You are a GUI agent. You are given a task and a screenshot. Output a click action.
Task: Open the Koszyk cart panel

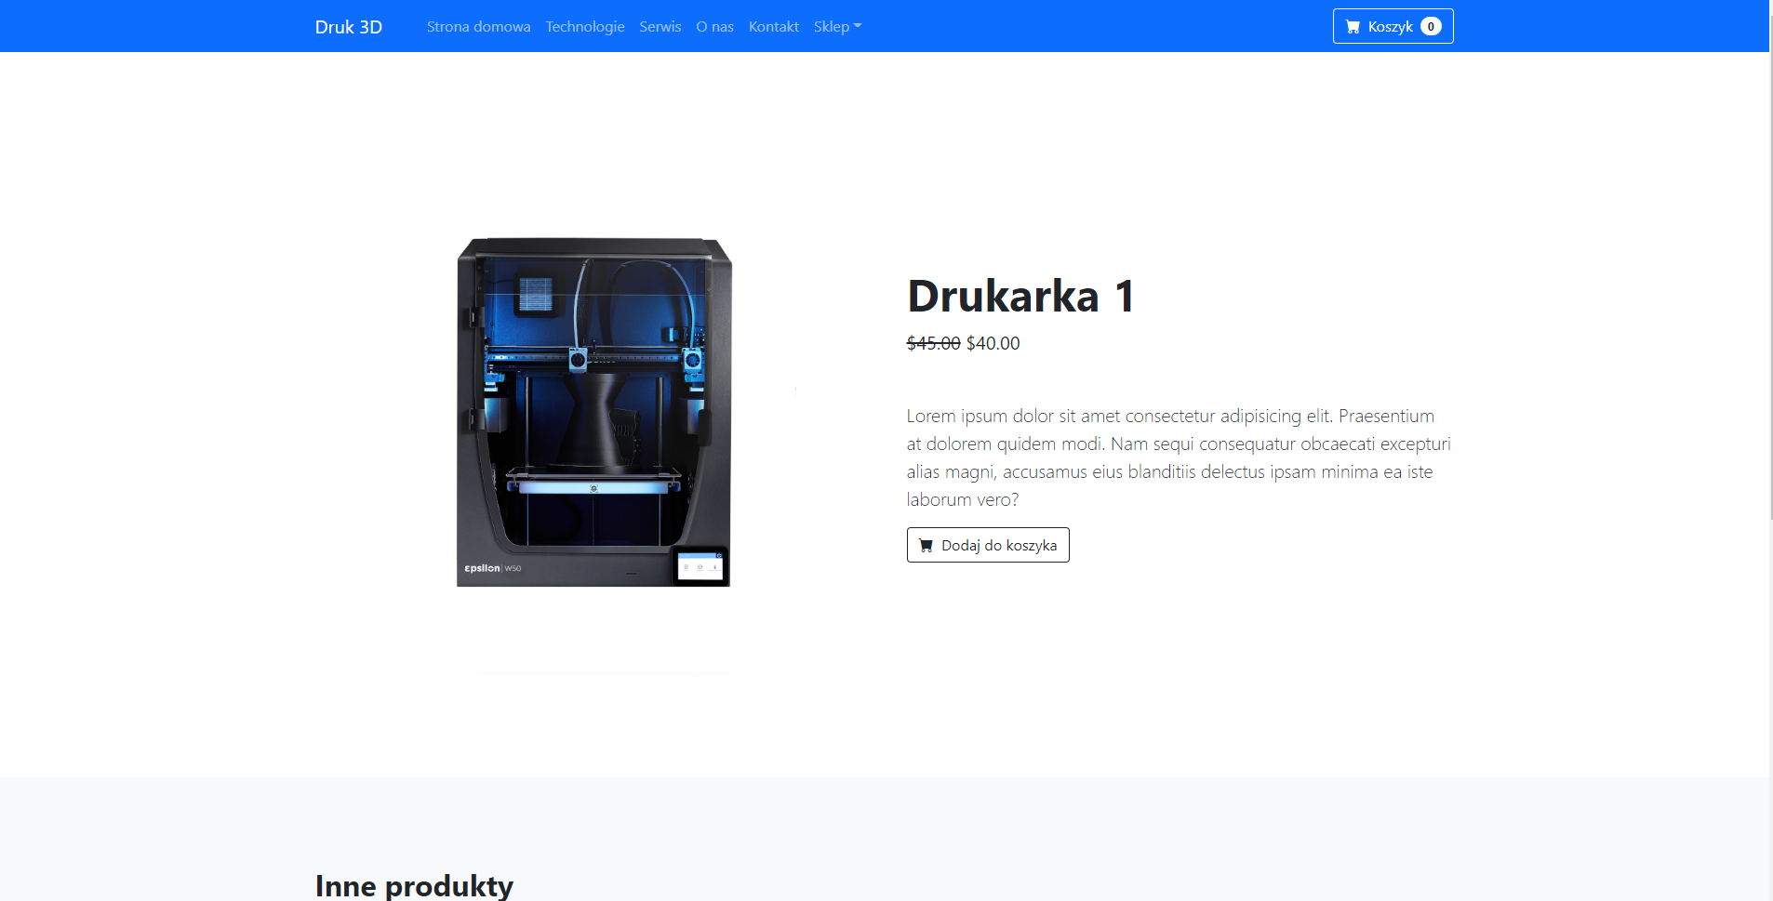[x=1392, y=26]
